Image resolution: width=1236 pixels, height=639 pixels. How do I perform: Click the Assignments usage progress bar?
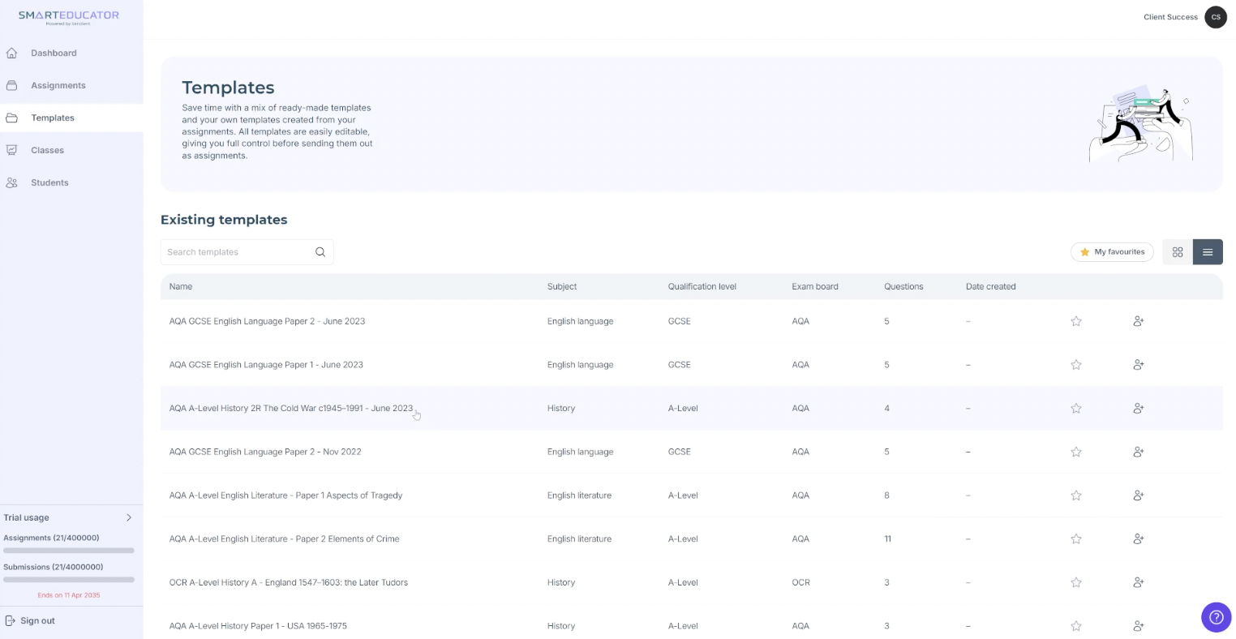pyautogui.click(x=69, y=551)
